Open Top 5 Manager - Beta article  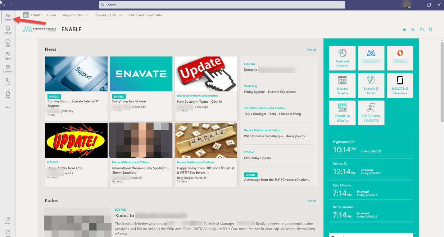273,114
